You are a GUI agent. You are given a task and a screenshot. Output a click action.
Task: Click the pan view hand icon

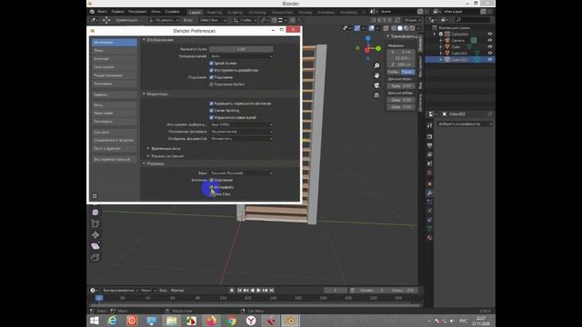tap(376, 75)
